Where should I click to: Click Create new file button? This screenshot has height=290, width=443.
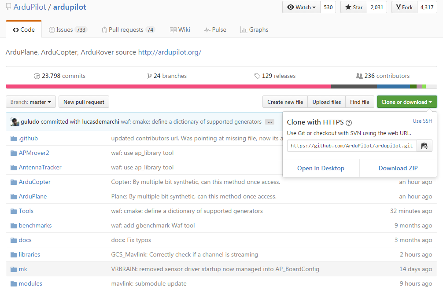[285, 102]
